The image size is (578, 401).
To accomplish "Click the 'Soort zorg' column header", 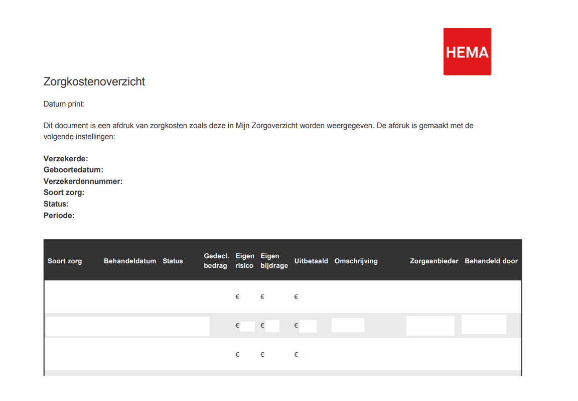I will coord(65,261).
